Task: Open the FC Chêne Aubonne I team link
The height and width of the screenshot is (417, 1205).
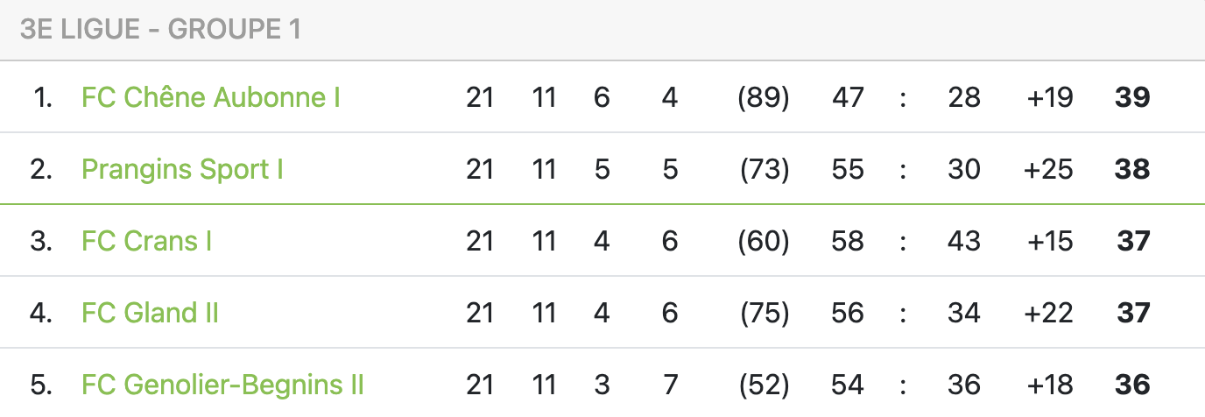Action: pos(210,97)
